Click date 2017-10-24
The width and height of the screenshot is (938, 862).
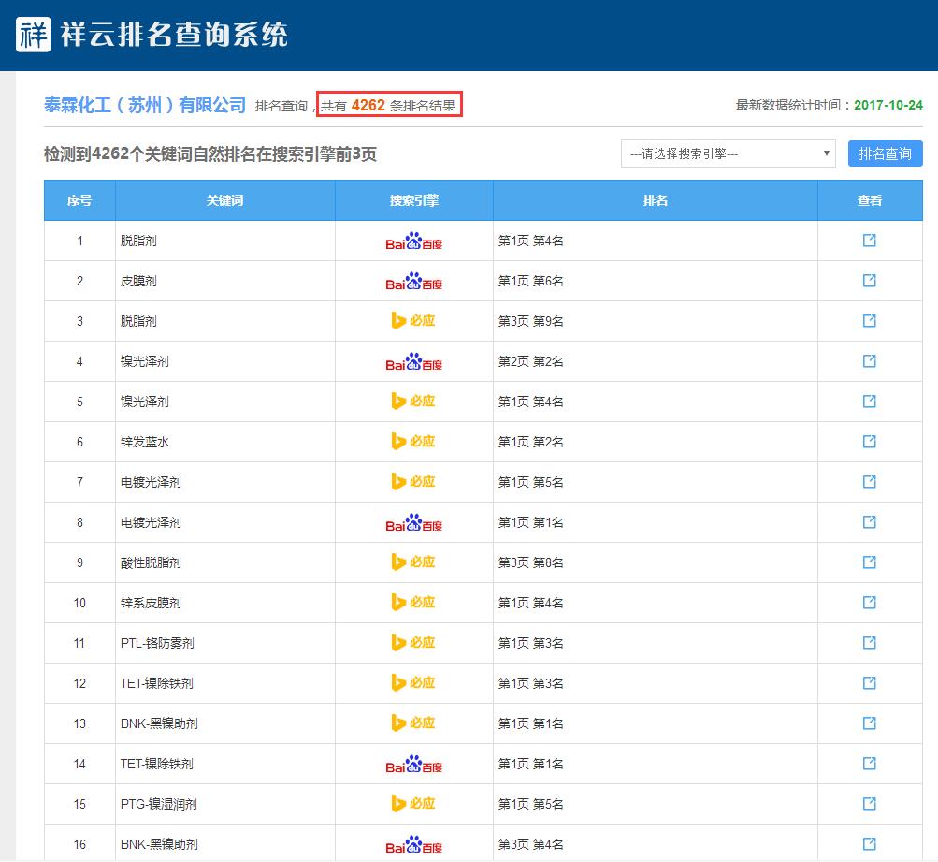click(887, 106)
